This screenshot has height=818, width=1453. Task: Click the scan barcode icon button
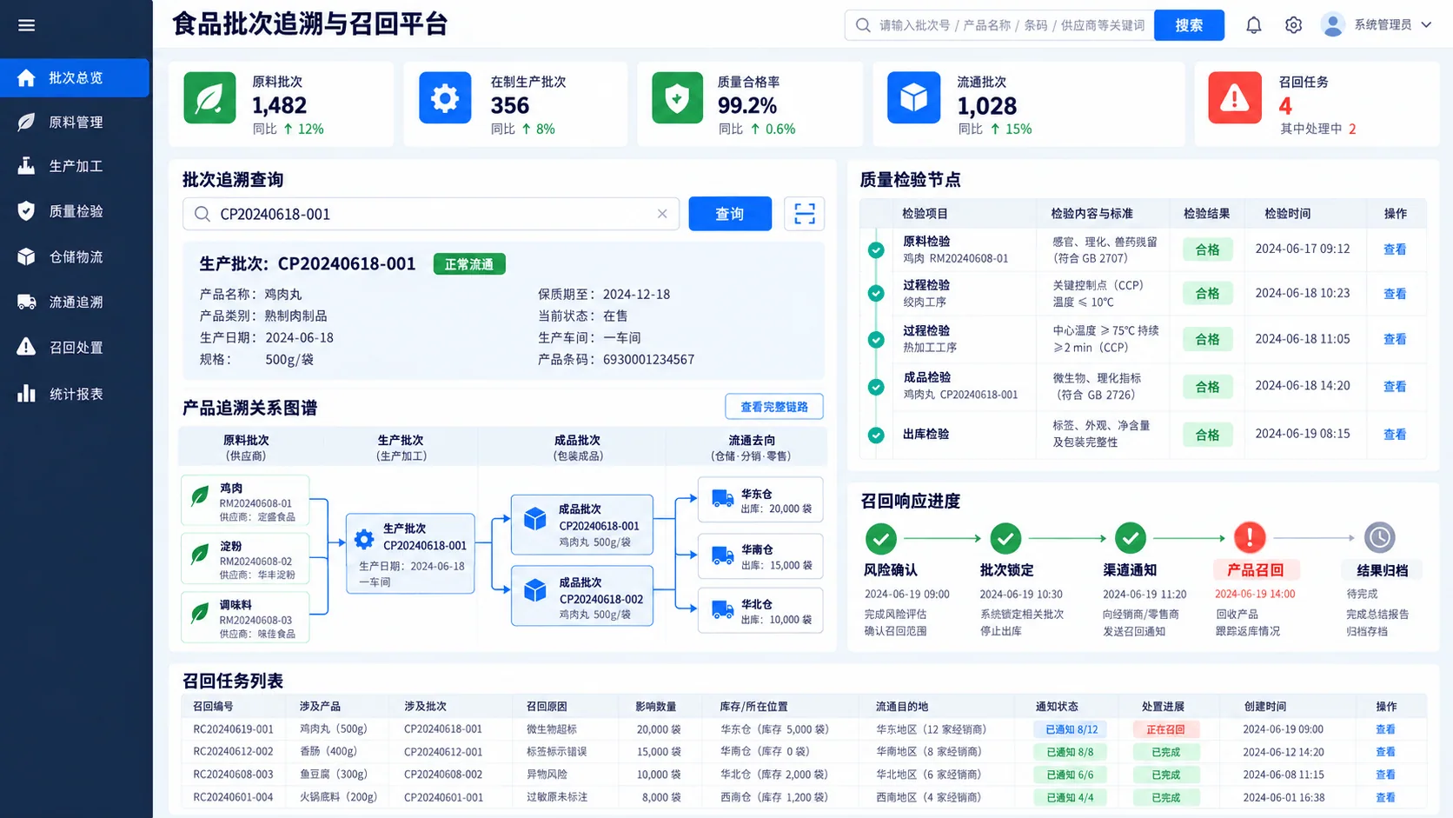(805, 214)
